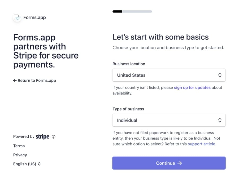Click the Forms.app brand name text
The height and width of the screenshot is (176, 239).
(x=34, y=17)
